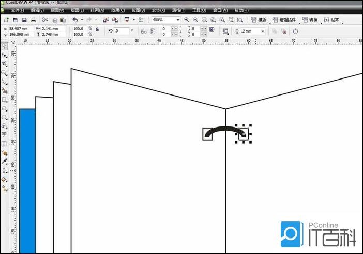Paste from clipboard
Image resolution: width=363 pixels, height=254 pixels.
point(63,20)
